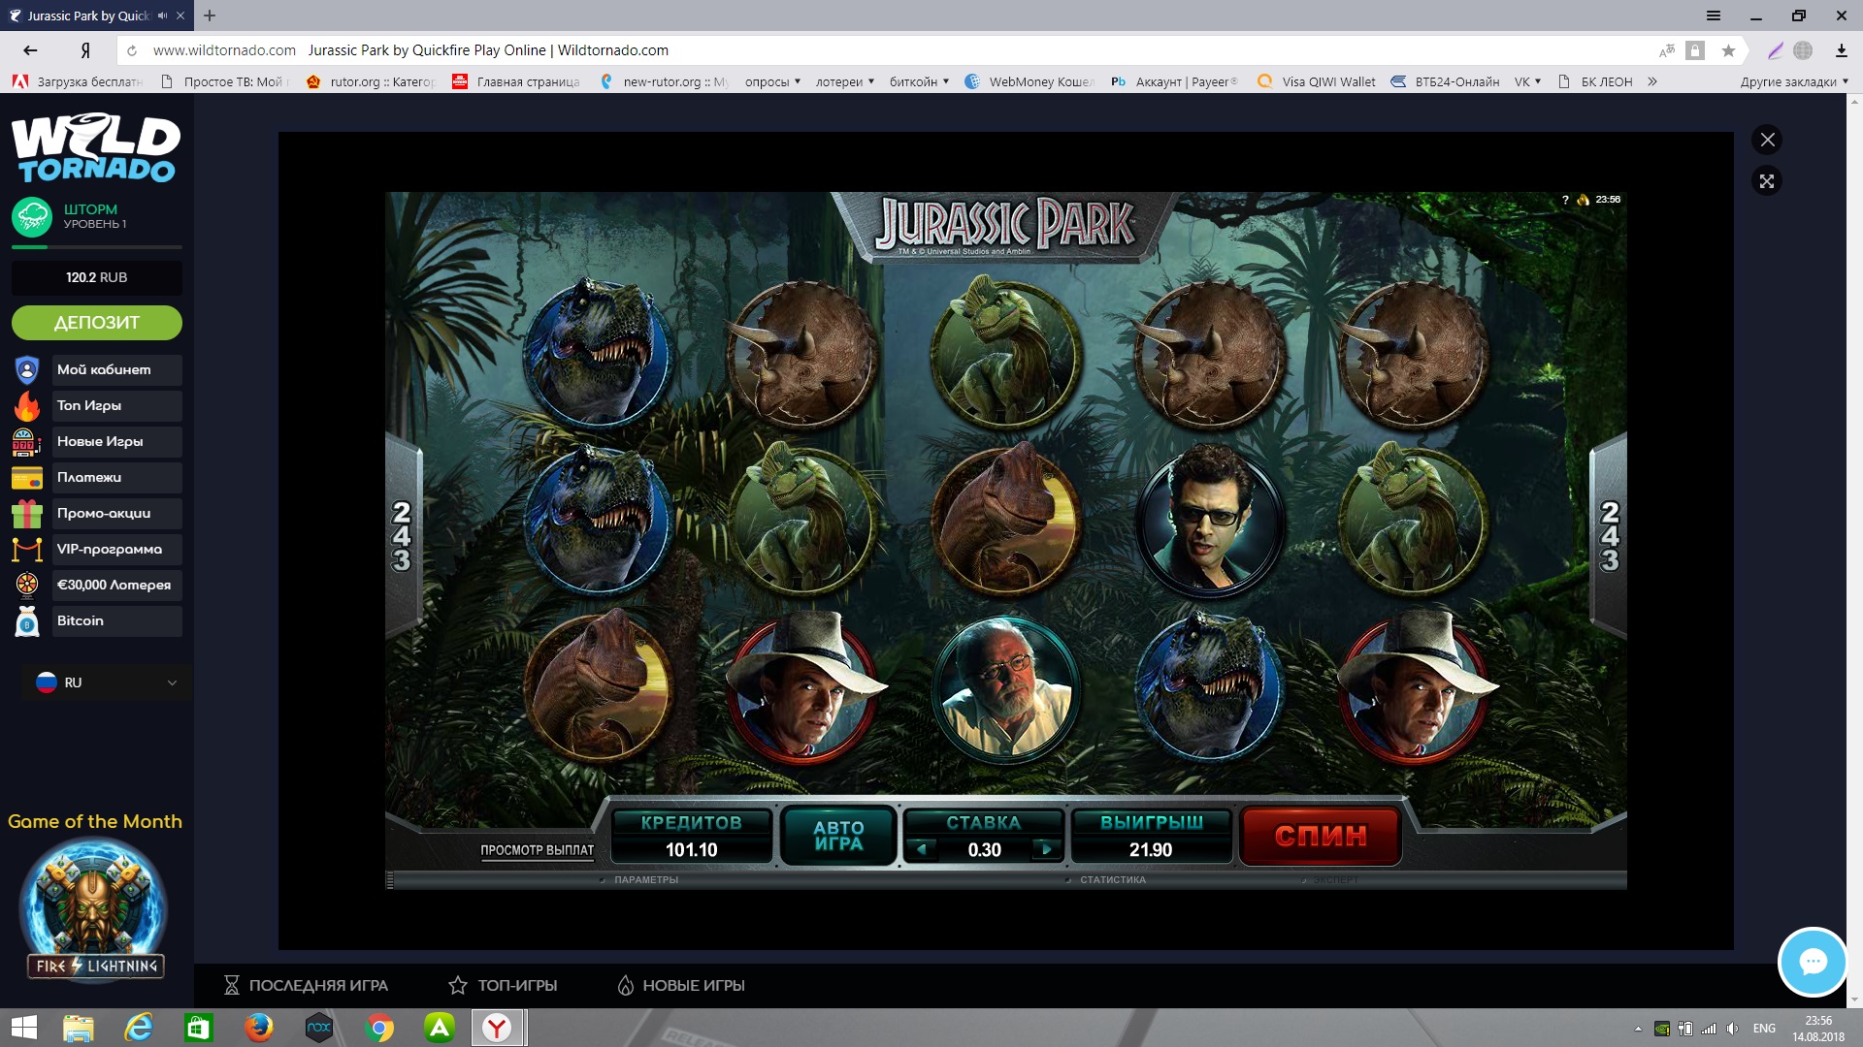Click the green ДЕПОЗИТ button
Viewport: 1863px width, 1047px height.
[x=96, y=323]
